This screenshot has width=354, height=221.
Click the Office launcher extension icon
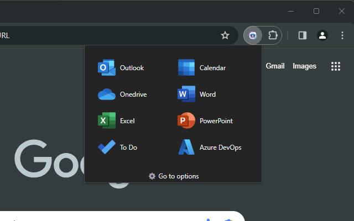click(x=253, y=35)
